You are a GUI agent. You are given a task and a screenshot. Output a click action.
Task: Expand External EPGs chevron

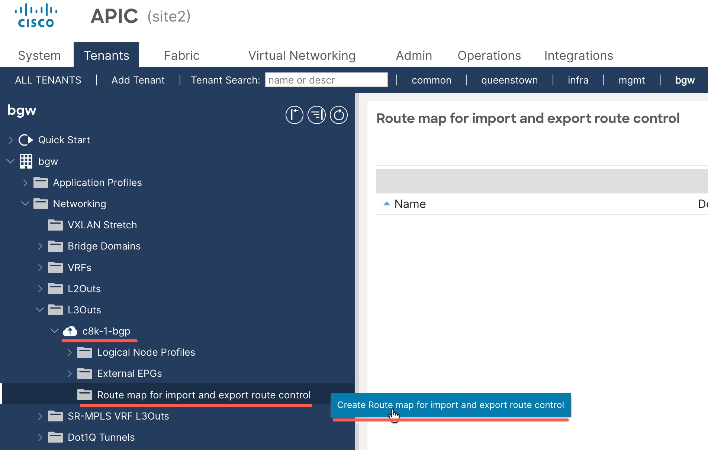coord(70,373)
